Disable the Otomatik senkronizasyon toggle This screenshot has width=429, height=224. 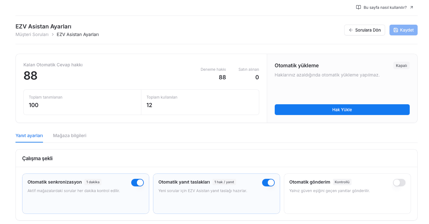[138, 183]
